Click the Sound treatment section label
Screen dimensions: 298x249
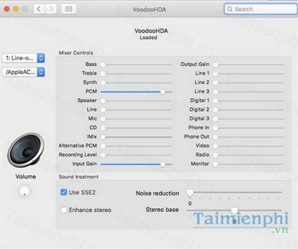79,177
